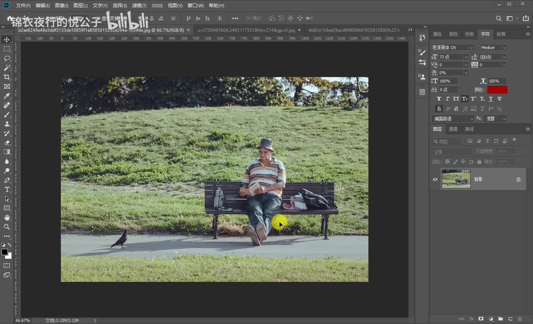Click the 背景 layer thumbnail
Screen dimensions: 533x324
click(x=456, y=179)
